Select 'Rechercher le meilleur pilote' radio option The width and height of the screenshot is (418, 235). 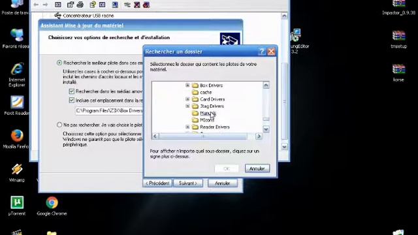pos(59,63)
